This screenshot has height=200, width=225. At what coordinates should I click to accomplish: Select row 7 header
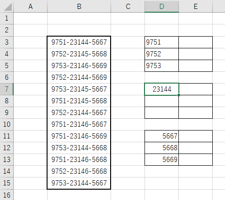(7, 89)
